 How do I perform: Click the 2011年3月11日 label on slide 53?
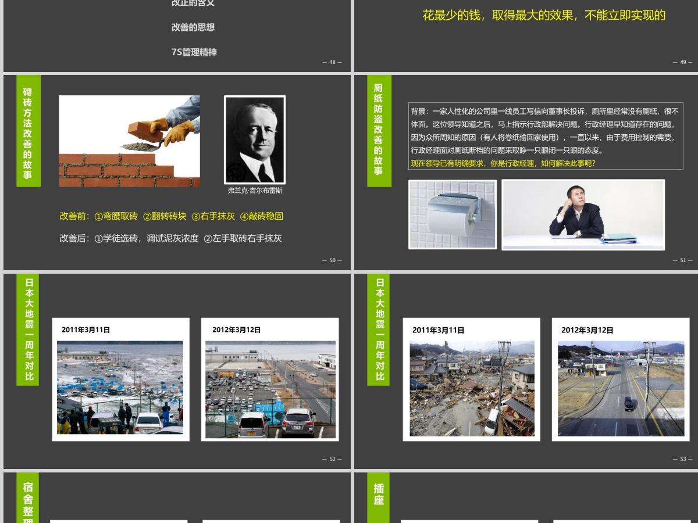tap(439, 330)
